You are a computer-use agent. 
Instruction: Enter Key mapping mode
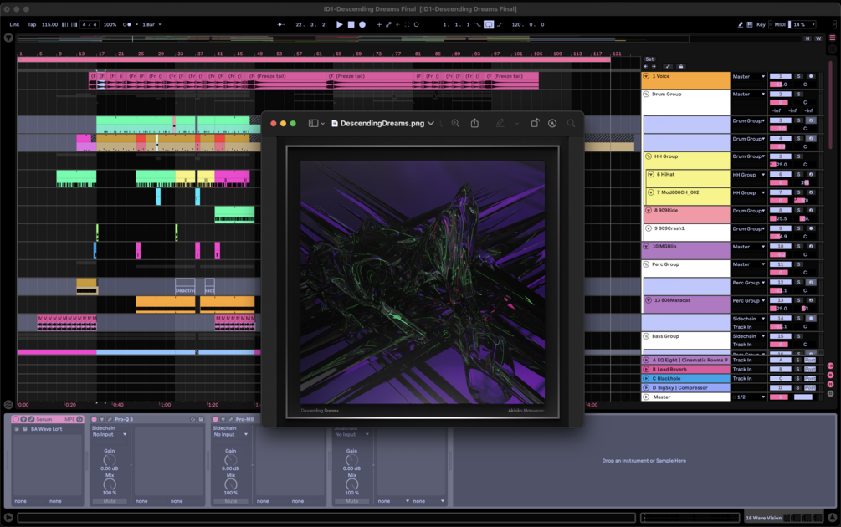[760, 24]
